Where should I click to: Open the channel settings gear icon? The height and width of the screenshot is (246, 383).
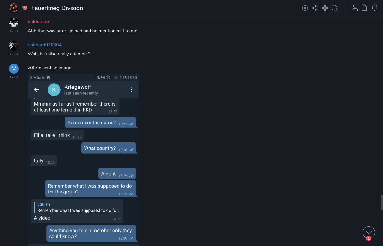point(305,8)
